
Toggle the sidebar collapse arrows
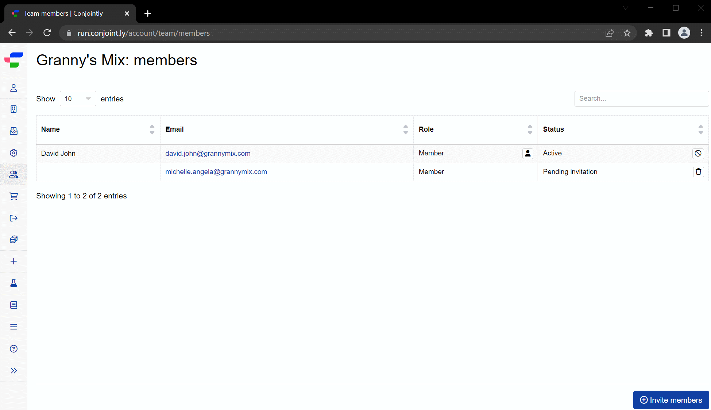pyautogui.click(x=13, y=371)
